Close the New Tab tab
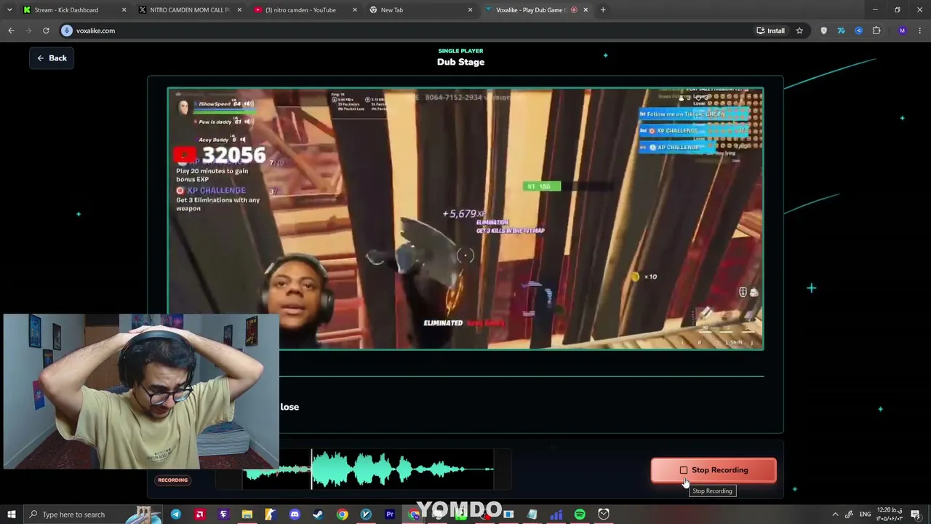The image size is (931, 524). point(470,10)
